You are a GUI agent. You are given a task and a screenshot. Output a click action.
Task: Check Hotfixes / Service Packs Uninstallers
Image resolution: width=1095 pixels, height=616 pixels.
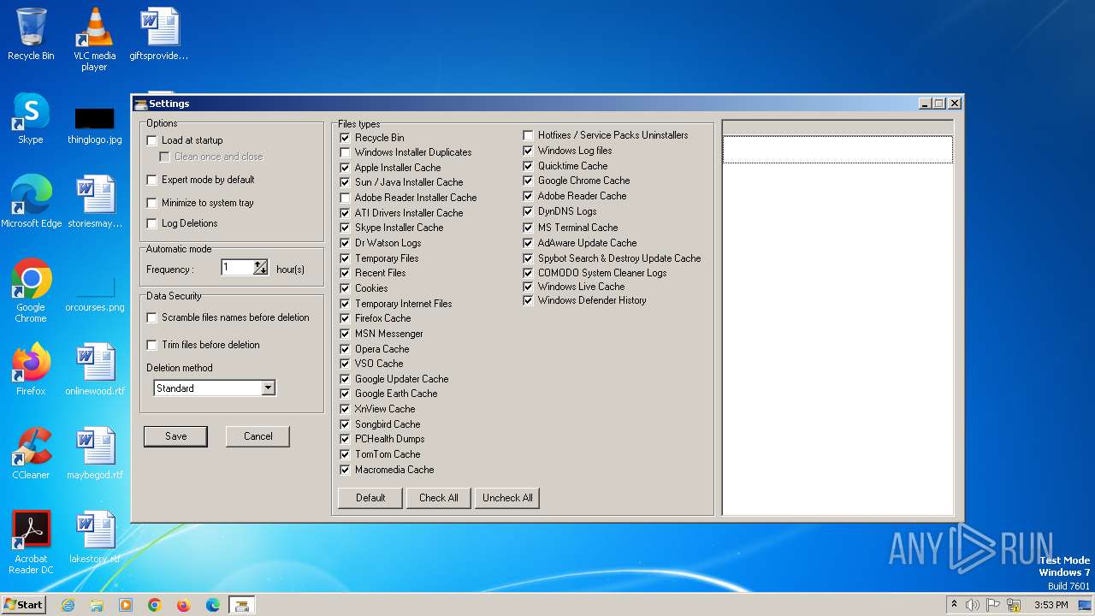pyautogui.click(x=528, y=135)
